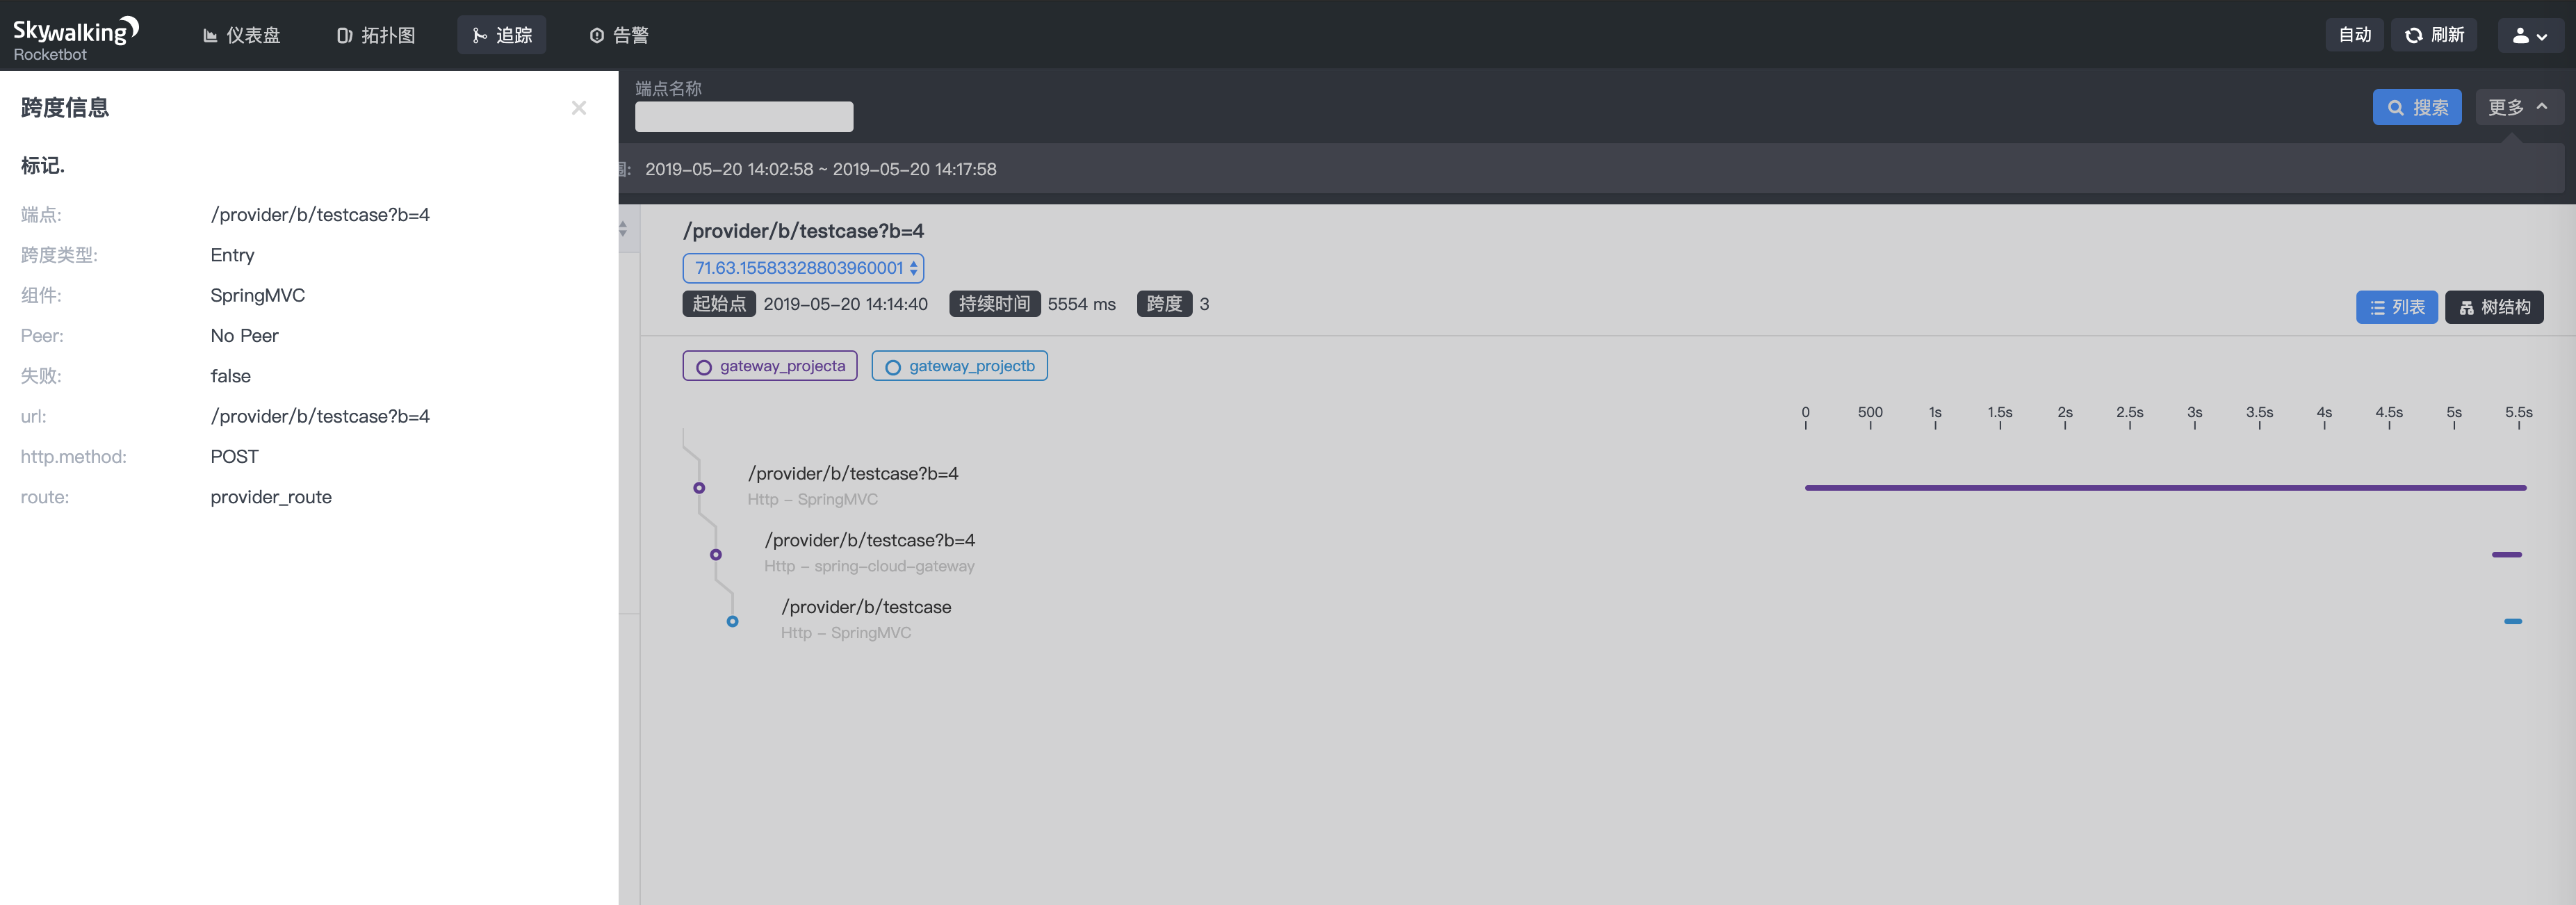This screenshot has width=2576, height=905.
Task: Switch to the 追踪 trace tab
Action: (x=502, y=35)
